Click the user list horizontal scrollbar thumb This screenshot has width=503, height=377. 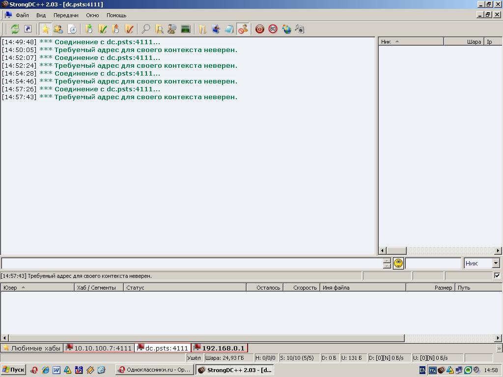396,251
